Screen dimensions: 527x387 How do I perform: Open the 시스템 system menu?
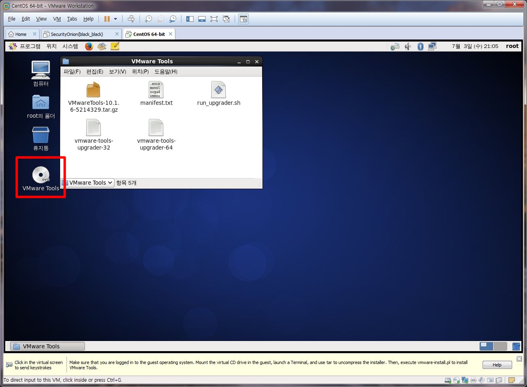point(70,46)
